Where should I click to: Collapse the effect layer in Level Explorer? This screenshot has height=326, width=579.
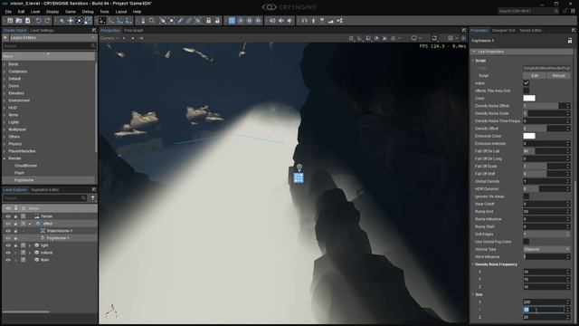coord(30,224)
